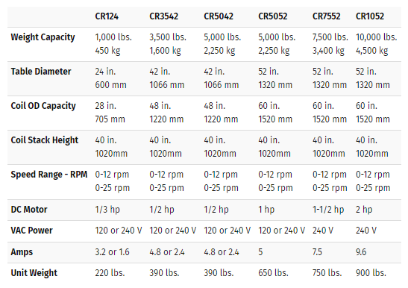Select the 900 lbs. unit weight cell
This screenshot has width=408, height=288.
371,273
